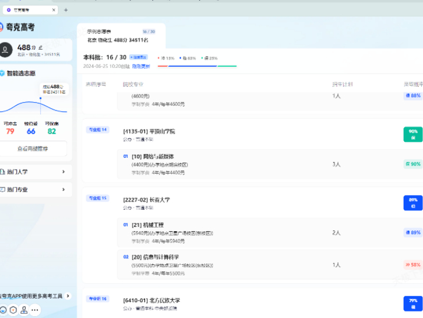The image size is (423, 318).
Task: Click the 较稳妥 66 count
Action: tap(31, 128)
